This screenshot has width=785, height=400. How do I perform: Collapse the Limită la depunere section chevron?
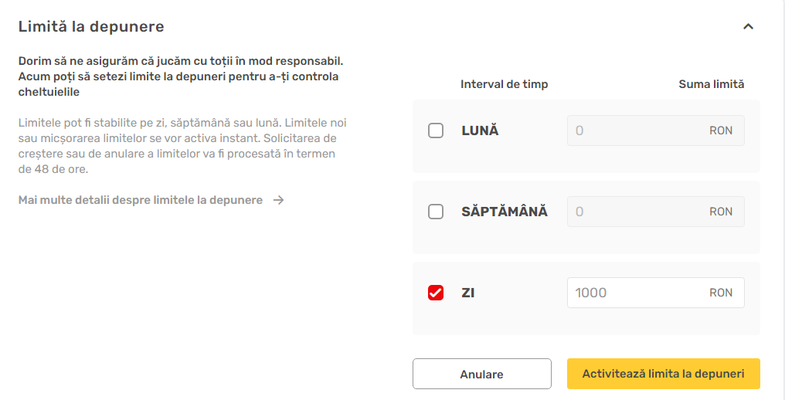[748, 26]
